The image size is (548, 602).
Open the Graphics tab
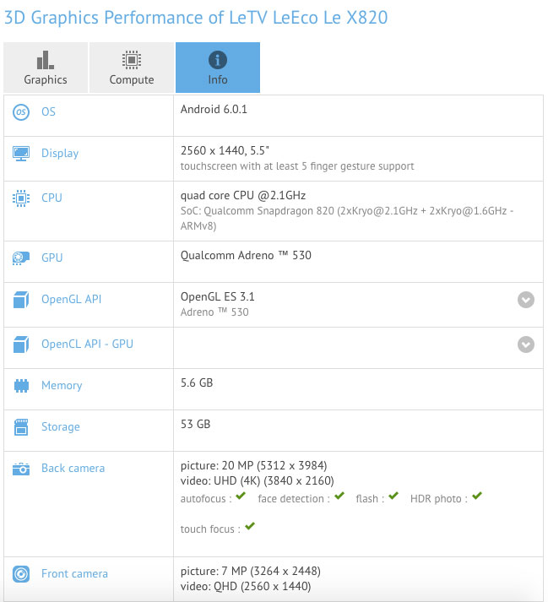click(x=46, y=68)
